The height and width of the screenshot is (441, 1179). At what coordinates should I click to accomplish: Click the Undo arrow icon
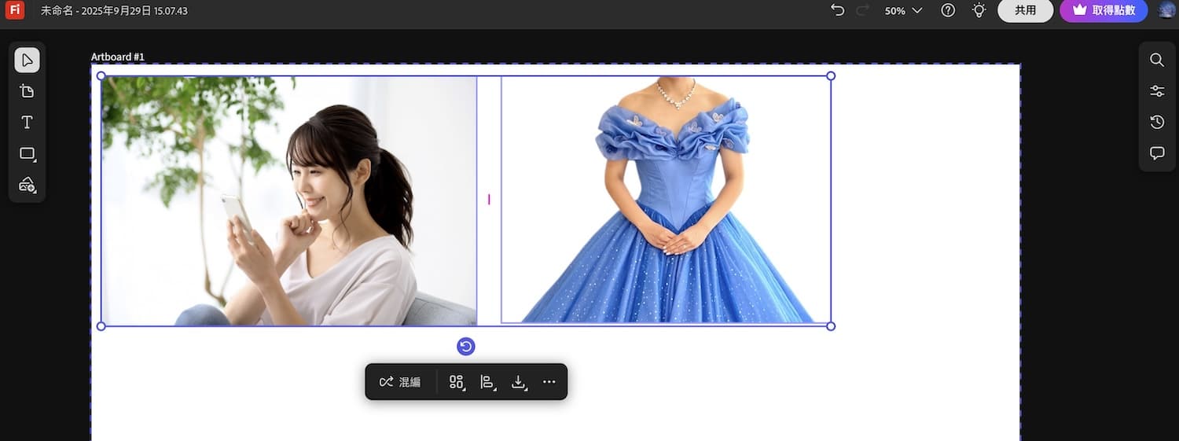pyautogui.click(x=837, y=11)
